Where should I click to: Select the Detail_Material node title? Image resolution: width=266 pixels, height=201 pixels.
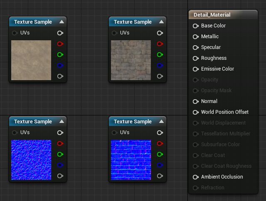pyautogui.click(x=212, y=15)
